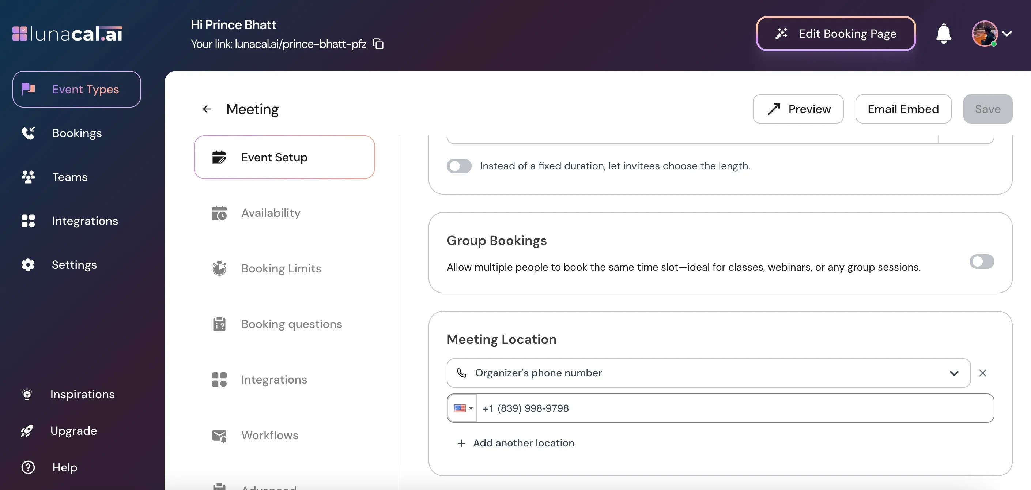Open the phone country flag selector
The image size is (1031, 490).
(462, 408)
